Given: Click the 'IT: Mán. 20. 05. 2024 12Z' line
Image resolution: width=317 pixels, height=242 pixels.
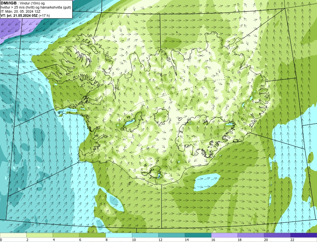Looking at the screenshot, I should click(x=20, y=11).
